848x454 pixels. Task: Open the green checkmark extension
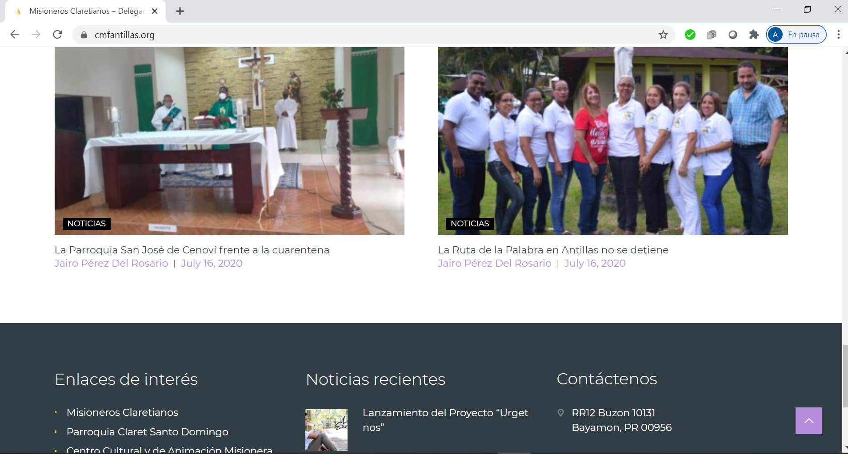tap(690, 35)
